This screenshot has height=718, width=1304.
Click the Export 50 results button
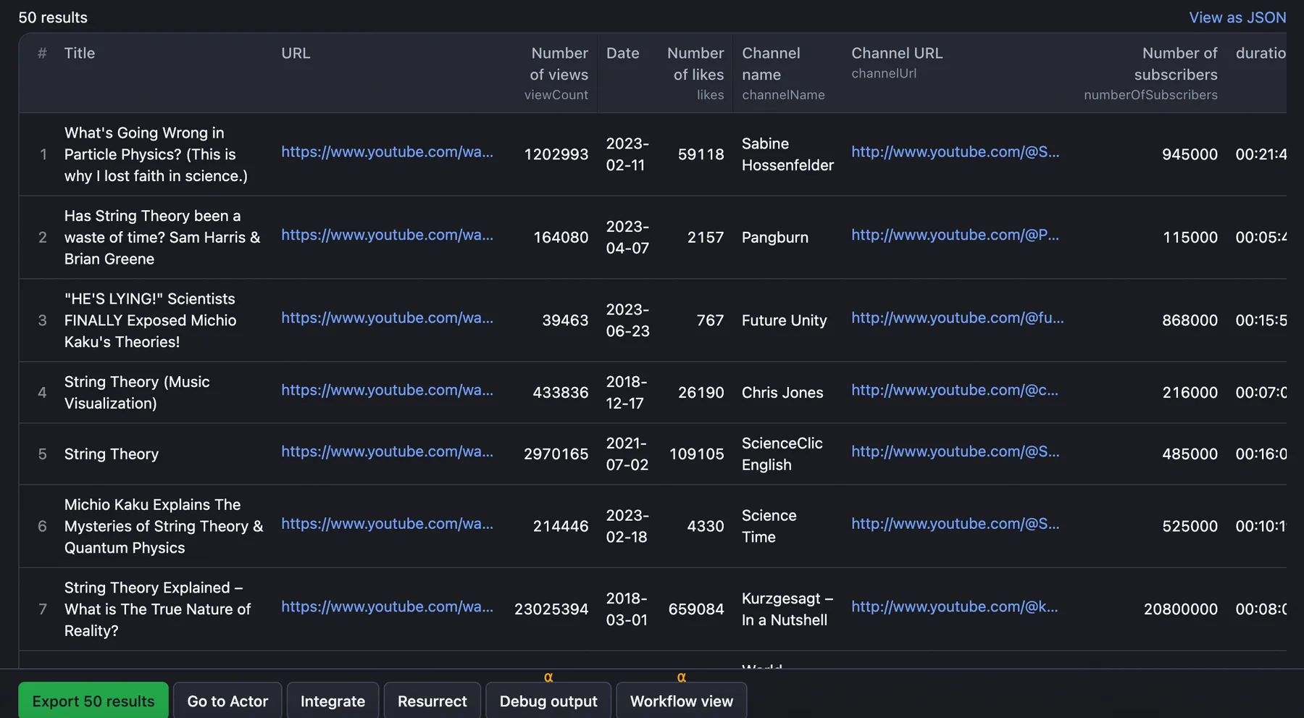(x=93, y=701)
